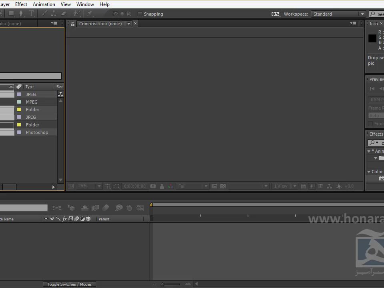Click Show Snapshot person icon
The width and height of the screenshot is (384, 288).
(x=162, y=186)
